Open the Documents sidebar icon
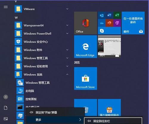149x124 pixels. [6, 108]
